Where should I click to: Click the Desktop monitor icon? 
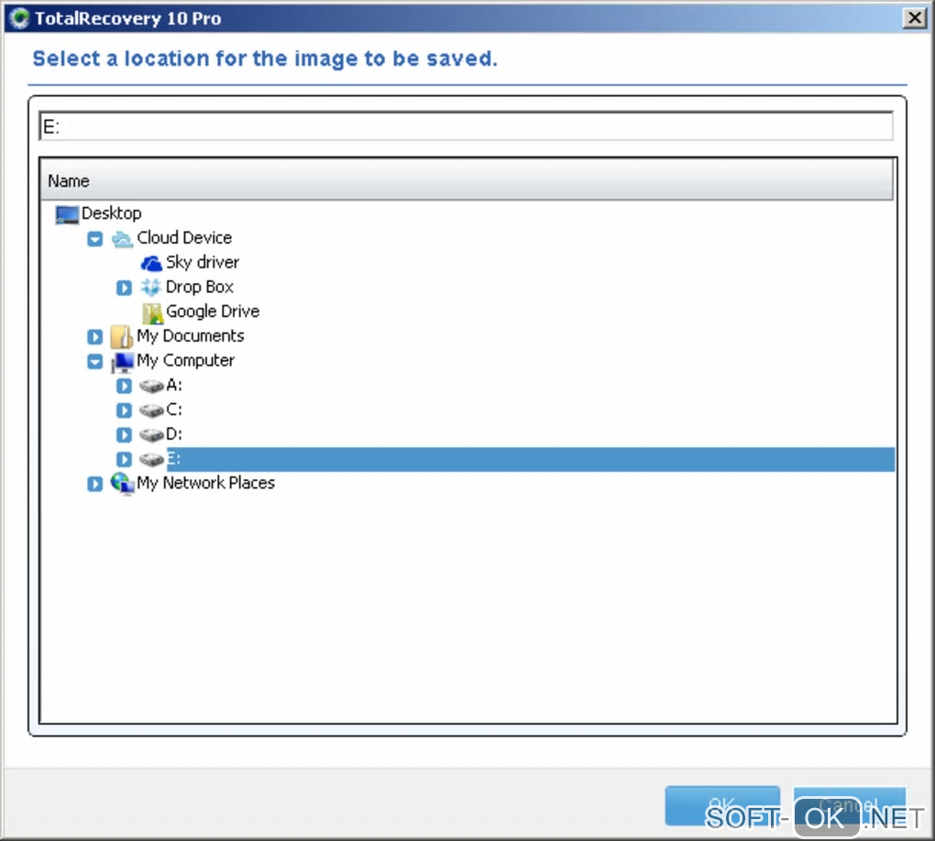(67, 214)
